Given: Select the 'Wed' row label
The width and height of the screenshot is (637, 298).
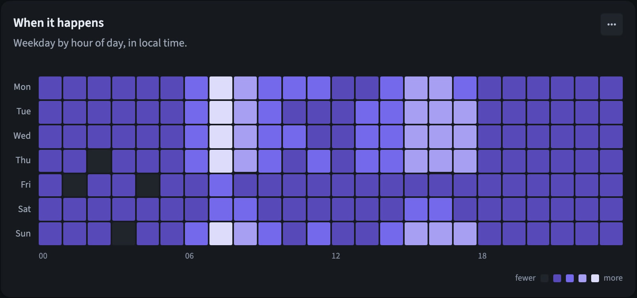Looking at the screenshot, I should point(22,136).
